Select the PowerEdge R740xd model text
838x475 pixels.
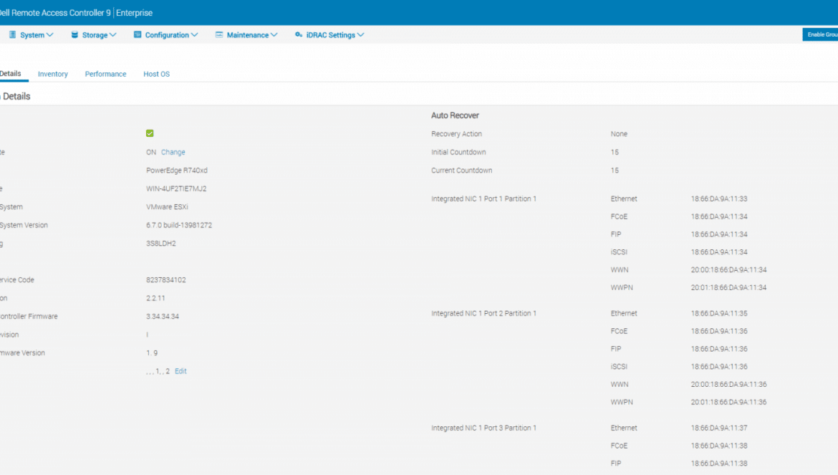coord(177,171)
